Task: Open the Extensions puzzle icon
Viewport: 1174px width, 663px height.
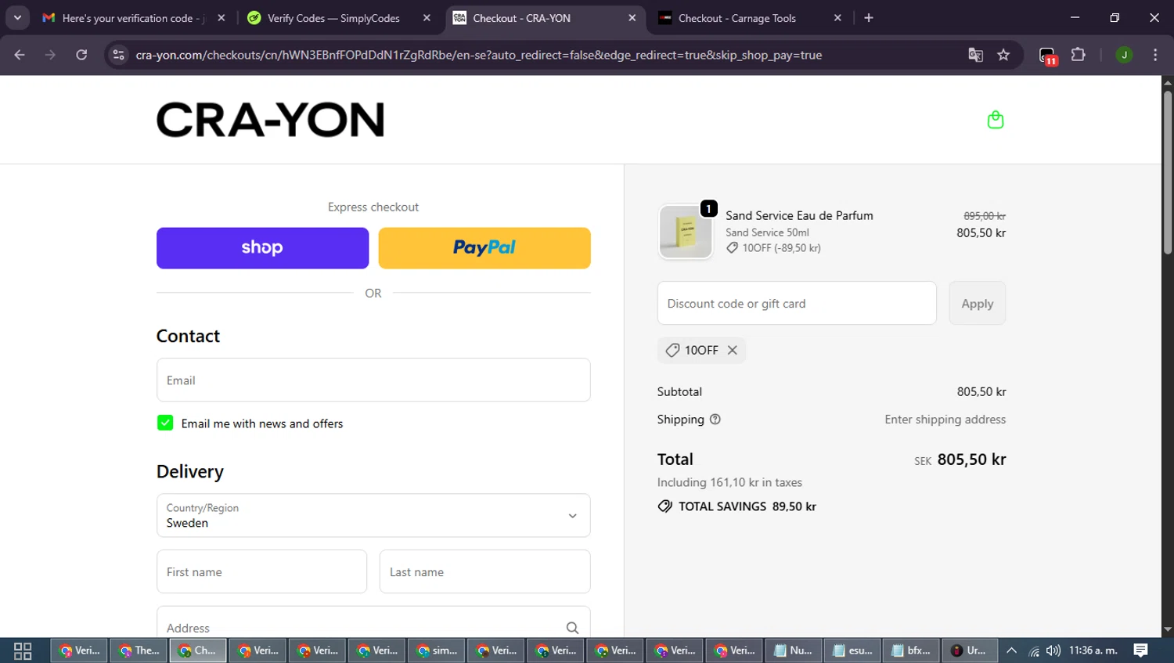Action: (x=1079, y=55)
